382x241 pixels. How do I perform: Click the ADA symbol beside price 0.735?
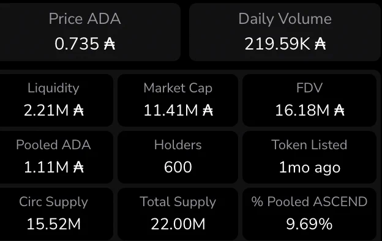pyautogui.click(x=110, y=44)
